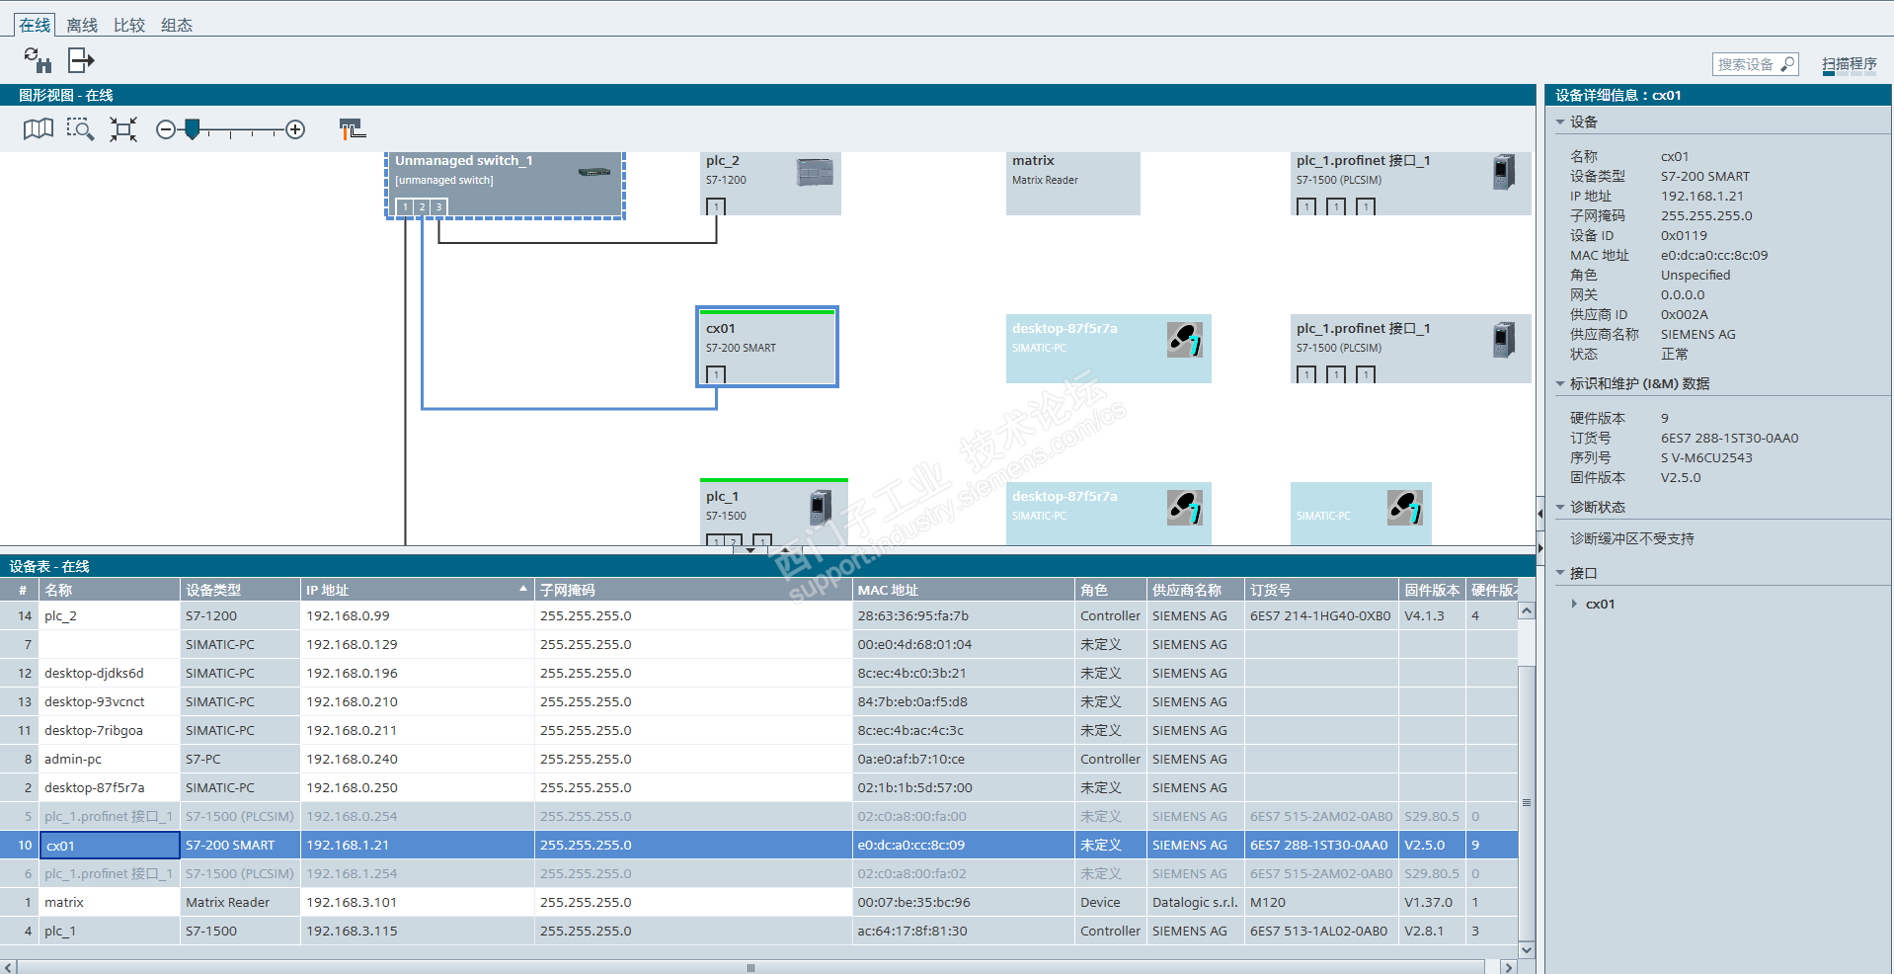Click the S7-1200 device image on plc_2

pos(815,173)
